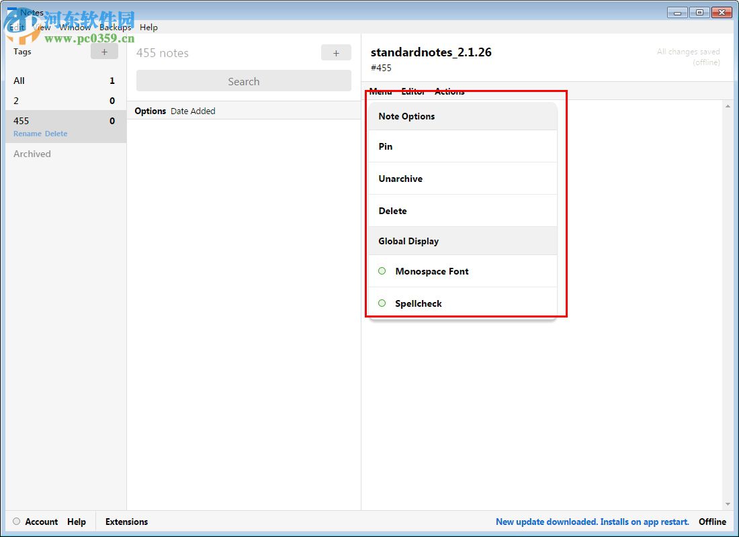Open the Options sort dropdown
The width and height of the screenshot is (739, 537).
point(150,111)
